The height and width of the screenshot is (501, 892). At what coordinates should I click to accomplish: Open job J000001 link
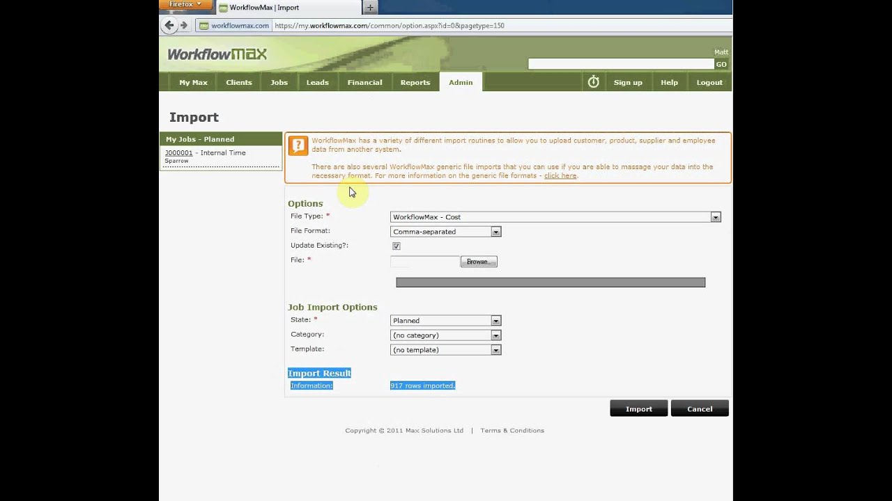tap(178, 152)
